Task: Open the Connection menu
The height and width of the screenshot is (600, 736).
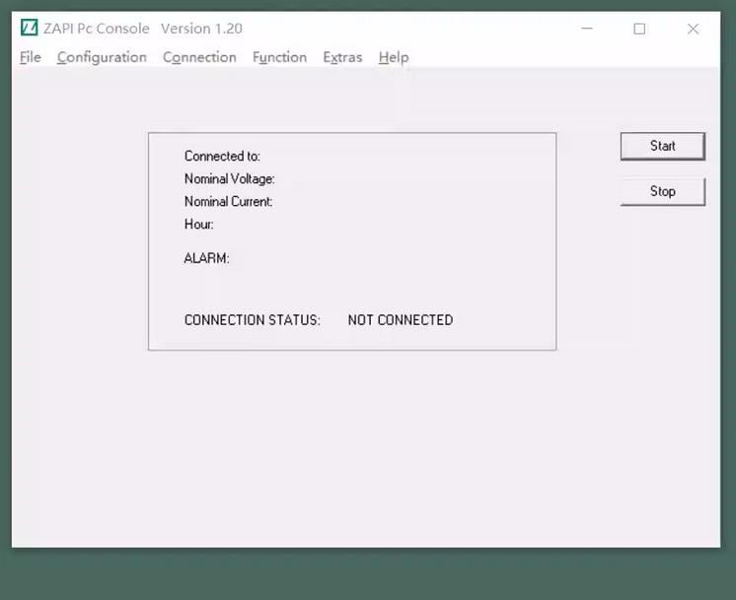Action: [x=199, y=57]
